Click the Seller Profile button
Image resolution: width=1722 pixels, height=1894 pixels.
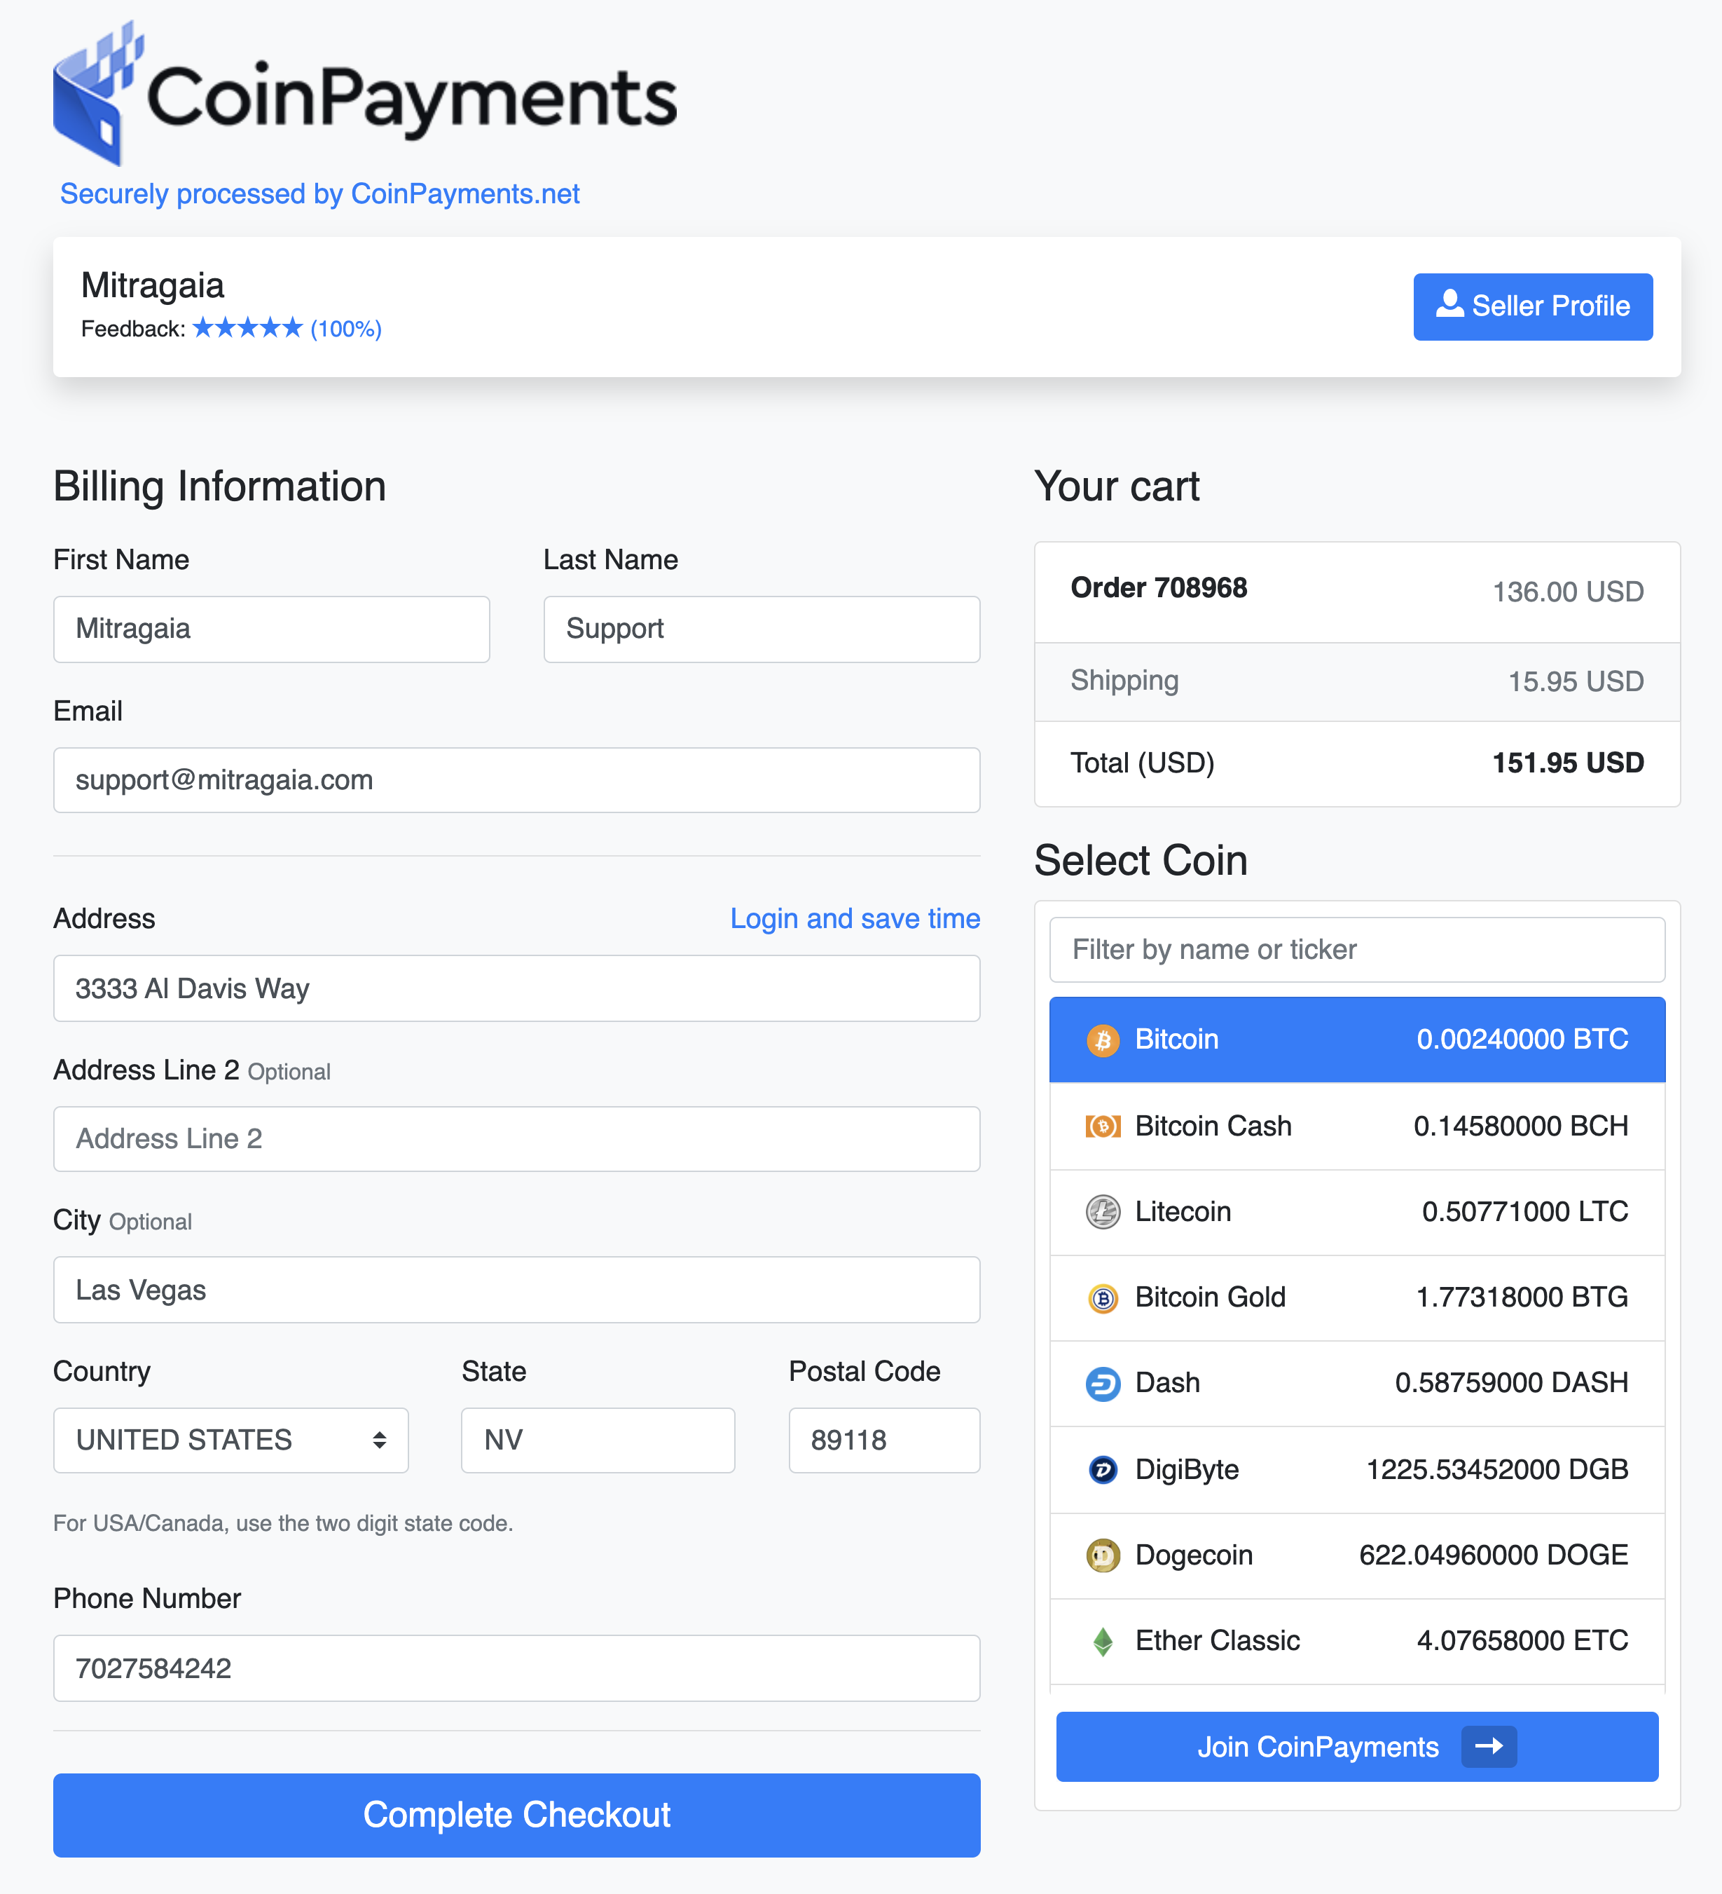click(1532, 306)
